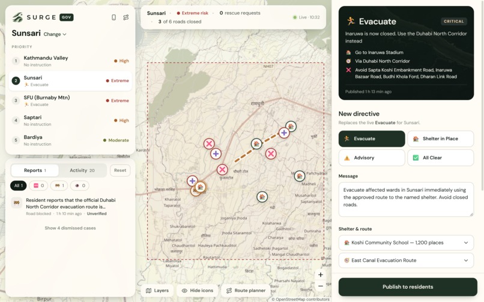The image size is (484, 302).
Task: Click the X avoid-roads icon in the Evacuate card
Action: 348,70
